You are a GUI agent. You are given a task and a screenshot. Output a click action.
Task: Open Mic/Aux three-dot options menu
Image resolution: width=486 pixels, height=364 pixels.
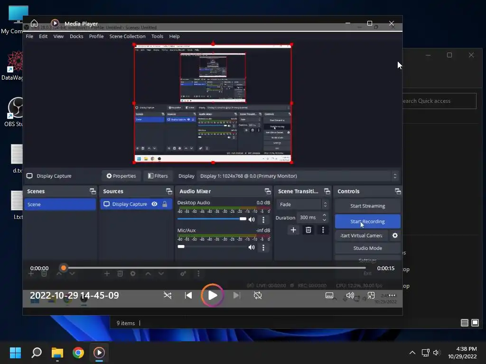click(263, 247)
